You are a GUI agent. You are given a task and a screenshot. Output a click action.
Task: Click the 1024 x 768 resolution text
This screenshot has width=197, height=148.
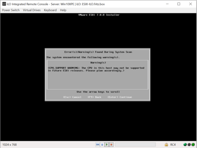point(10,145)
